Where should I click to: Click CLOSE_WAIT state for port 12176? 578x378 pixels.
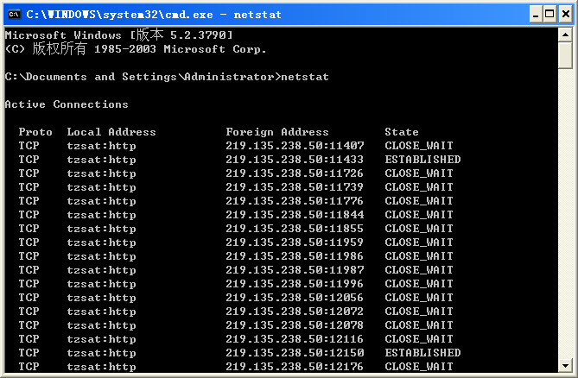pos(419,367)
